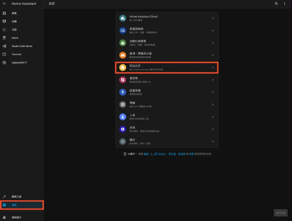Open the 日誌 logbook sidebar icon
The image size is (292, 221).
[x=4, y=29]
